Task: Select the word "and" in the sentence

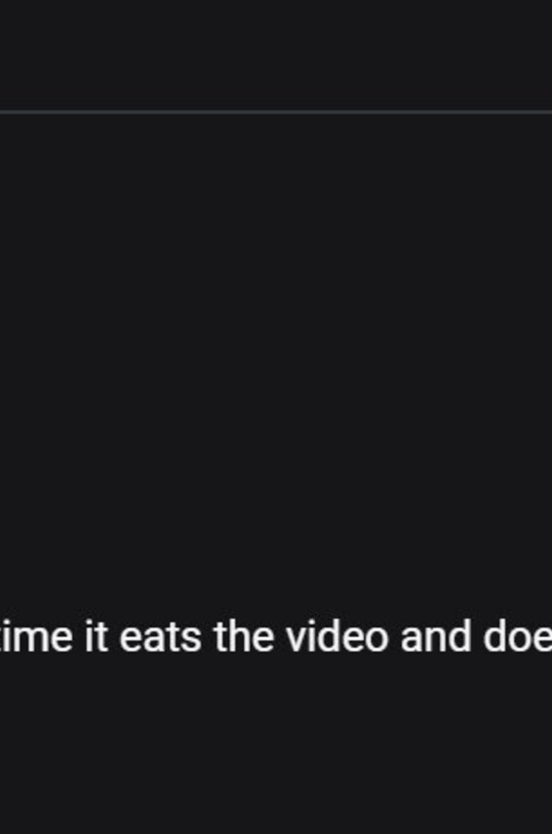Action: click(x=437, y=635)
